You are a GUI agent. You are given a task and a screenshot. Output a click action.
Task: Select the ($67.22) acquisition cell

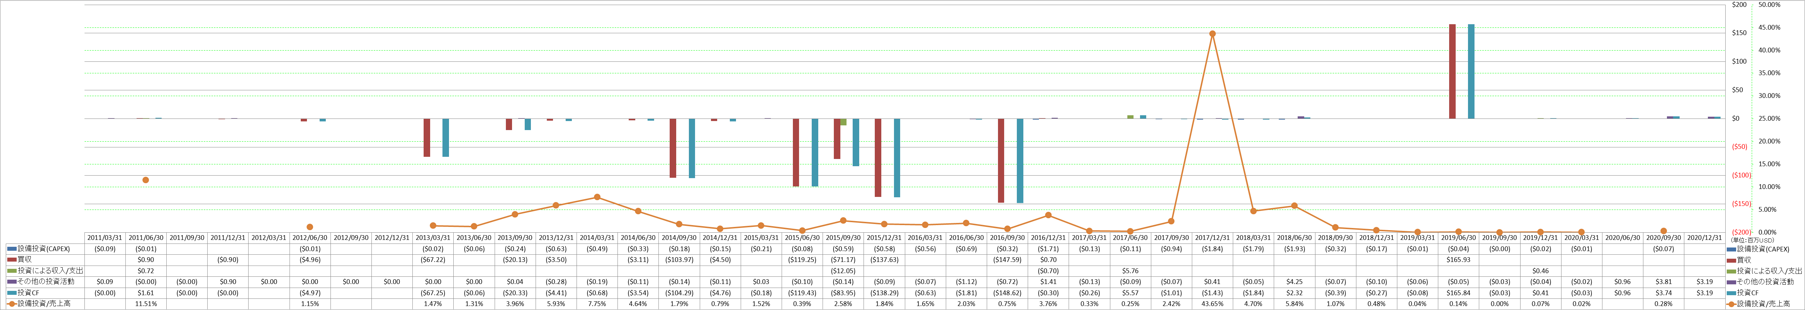pyautogui.click(x=433, y=260)
